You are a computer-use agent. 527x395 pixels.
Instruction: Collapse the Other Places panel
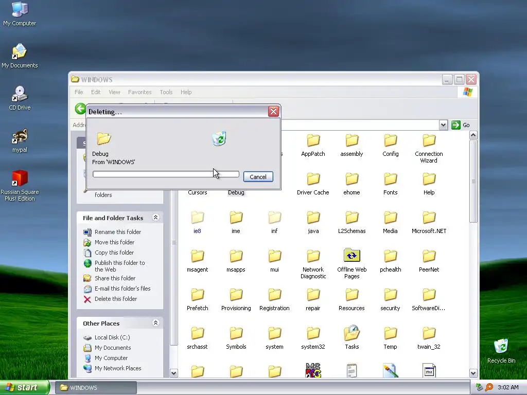click(x=155, y=323)
